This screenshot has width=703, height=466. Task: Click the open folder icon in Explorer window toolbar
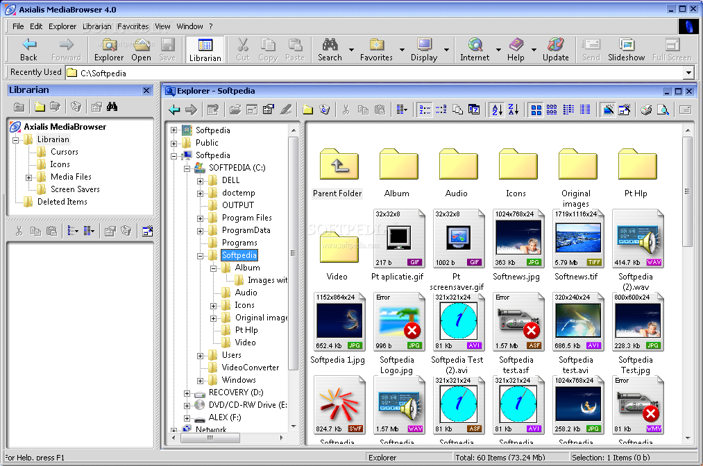pyautogui.click(x=235, y=110)
